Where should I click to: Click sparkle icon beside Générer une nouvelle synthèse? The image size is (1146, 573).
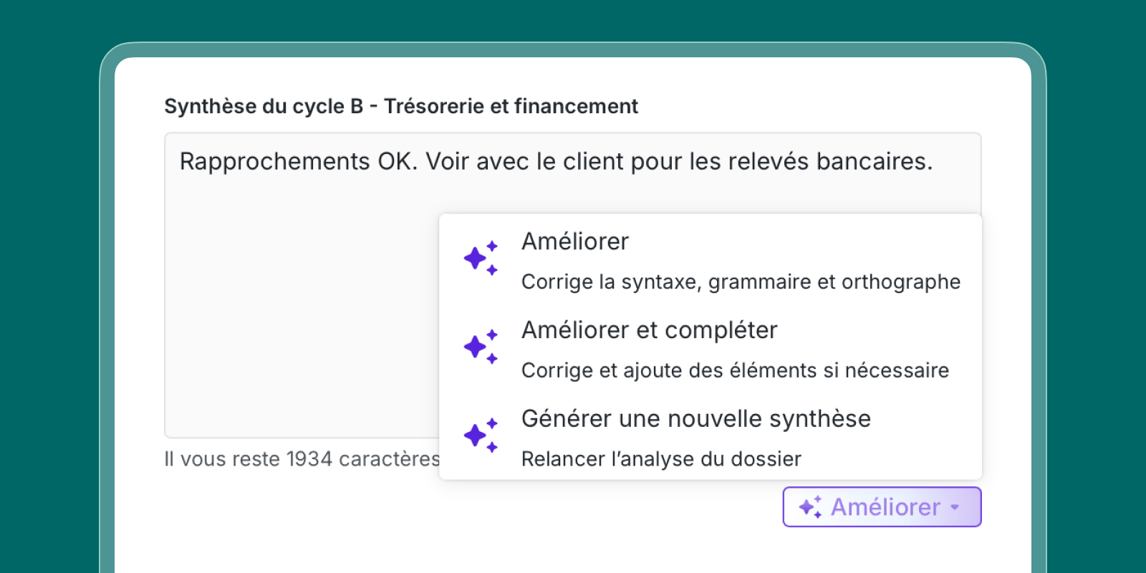[x=481, y=435]
